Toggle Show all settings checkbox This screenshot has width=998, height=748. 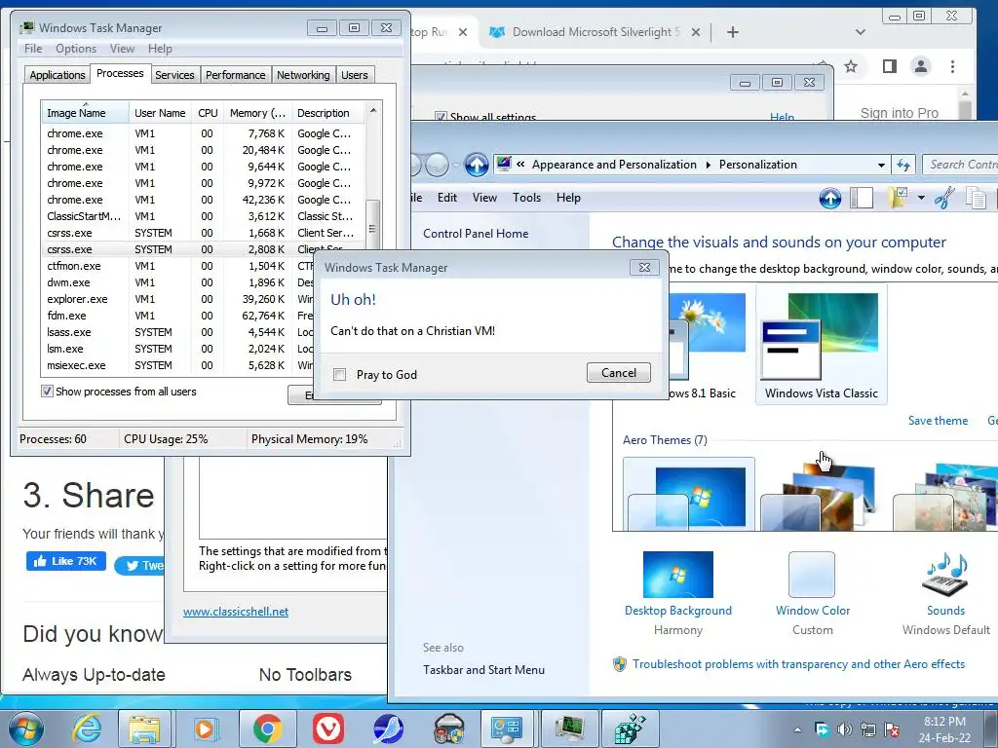click(x=440, y=117)
